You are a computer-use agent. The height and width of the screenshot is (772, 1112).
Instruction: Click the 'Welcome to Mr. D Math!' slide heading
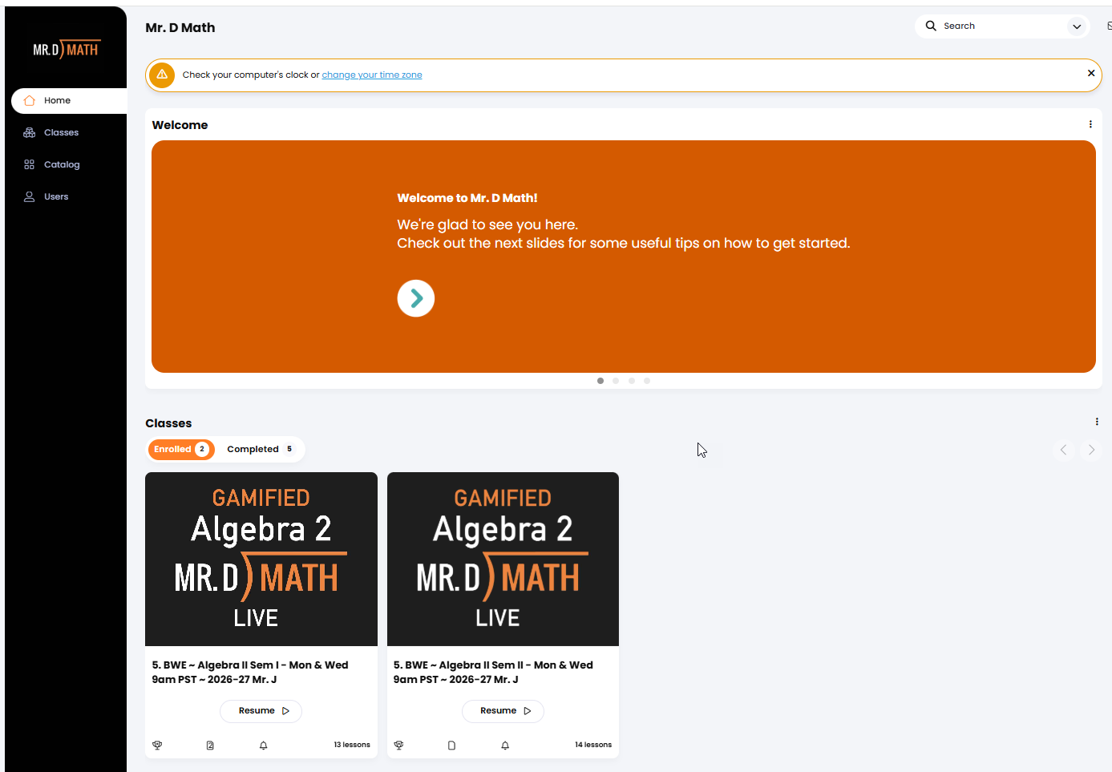467,198
